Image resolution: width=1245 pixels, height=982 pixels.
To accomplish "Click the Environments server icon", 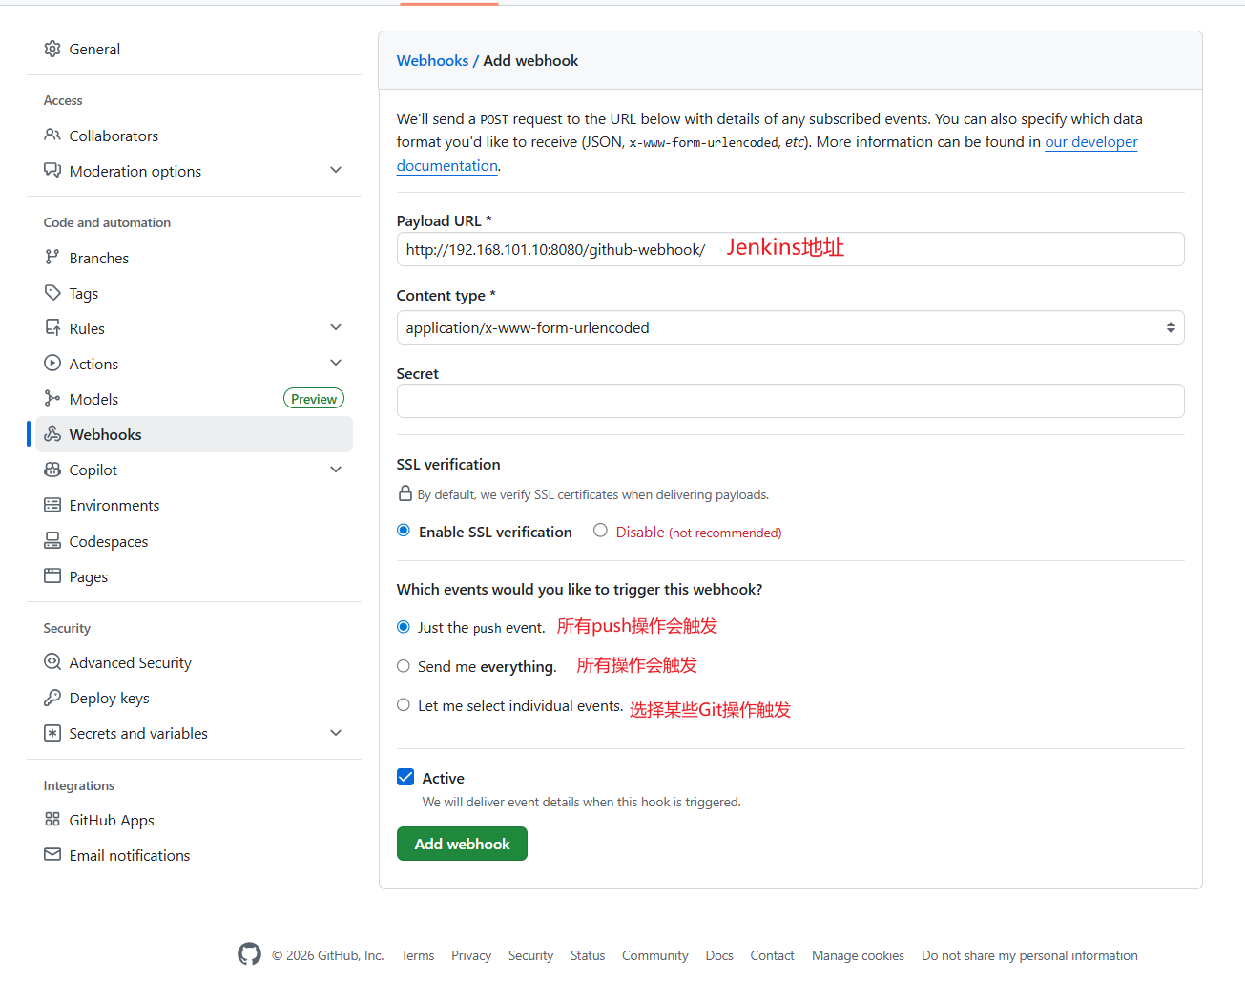I will (x=52, y=505).
